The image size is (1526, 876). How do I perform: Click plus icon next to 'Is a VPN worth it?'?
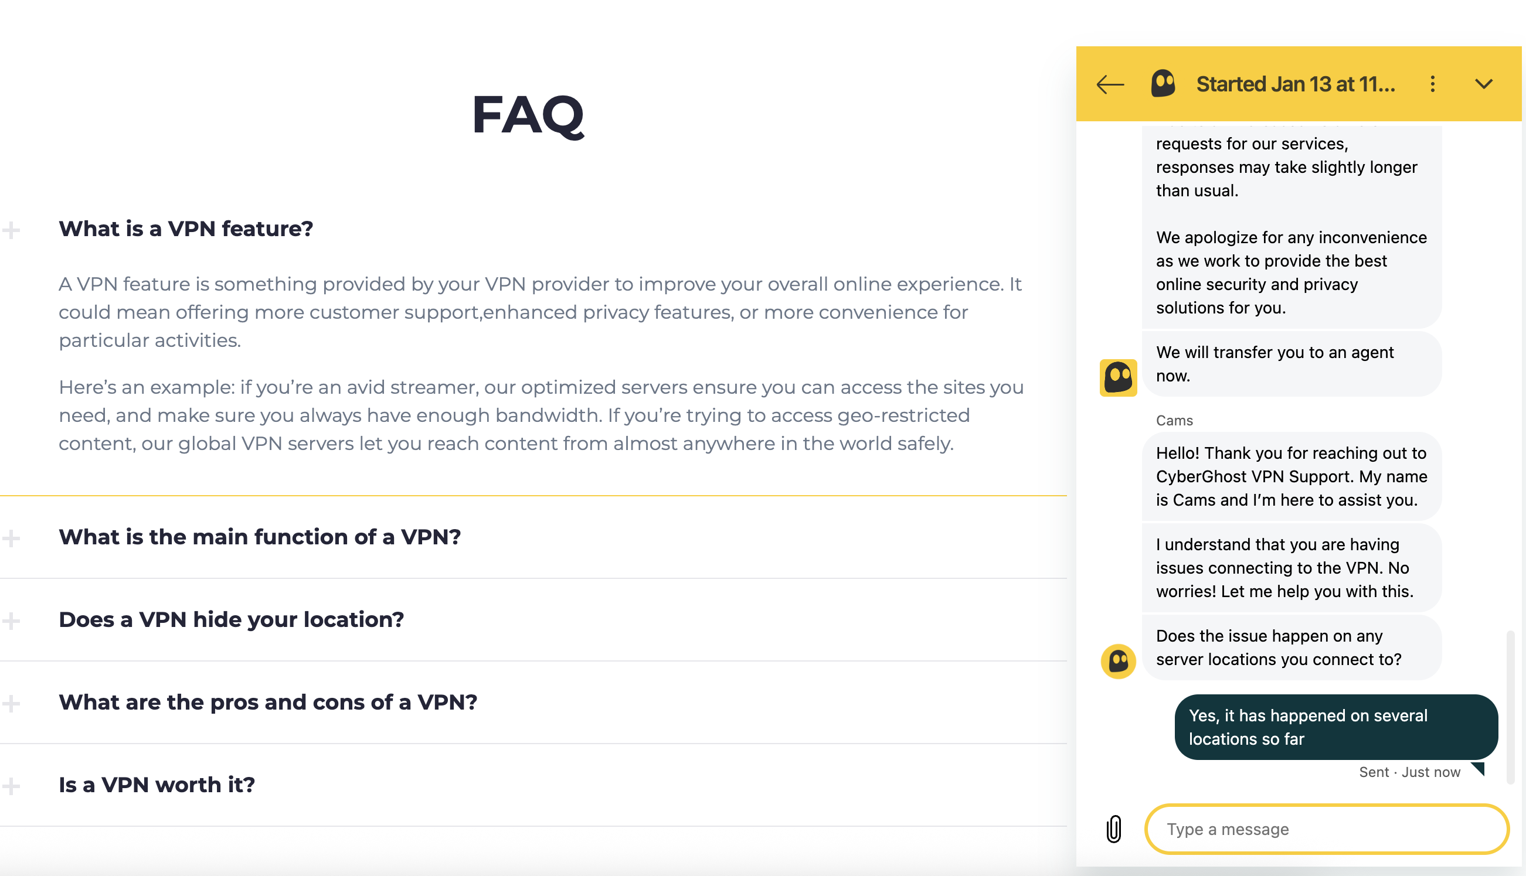click(x=11, y=786)
